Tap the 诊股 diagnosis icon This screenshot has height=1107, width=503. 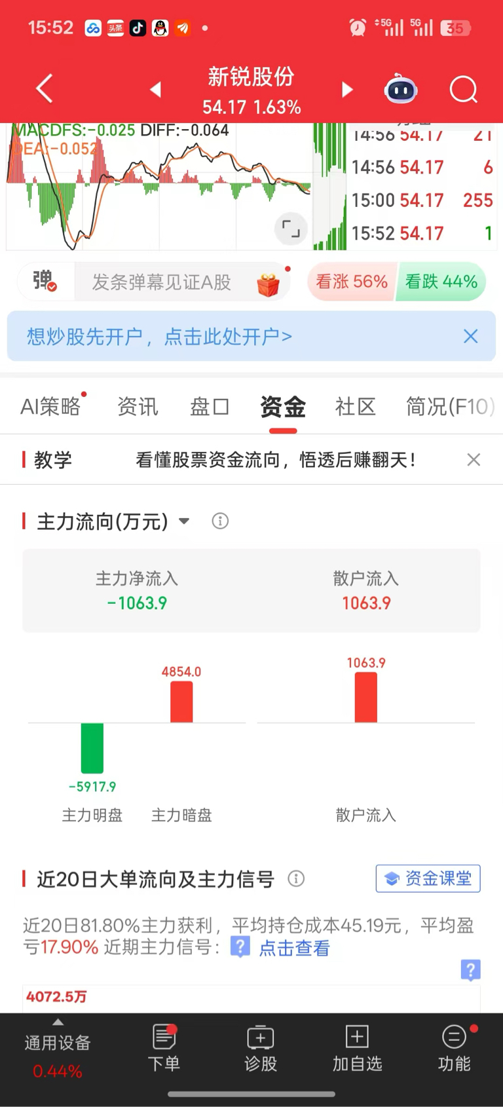261,1049
